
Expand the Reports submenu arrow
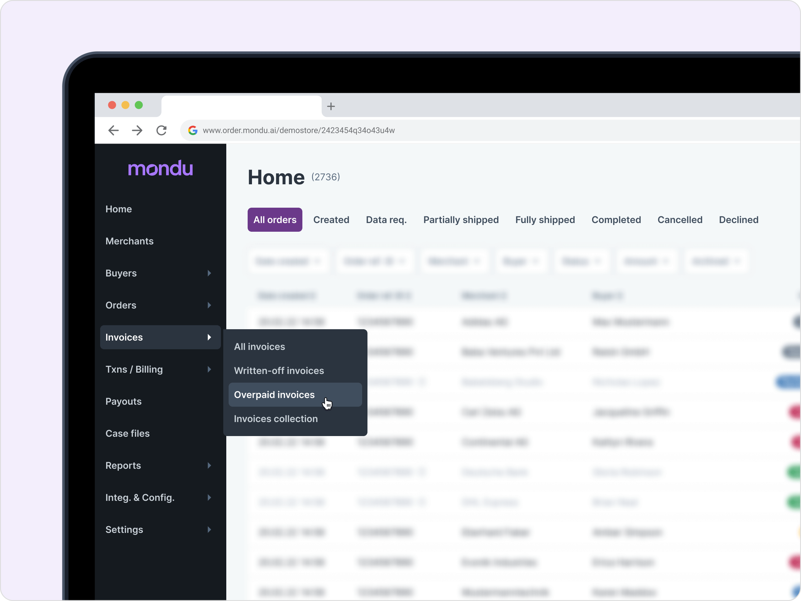209,465
